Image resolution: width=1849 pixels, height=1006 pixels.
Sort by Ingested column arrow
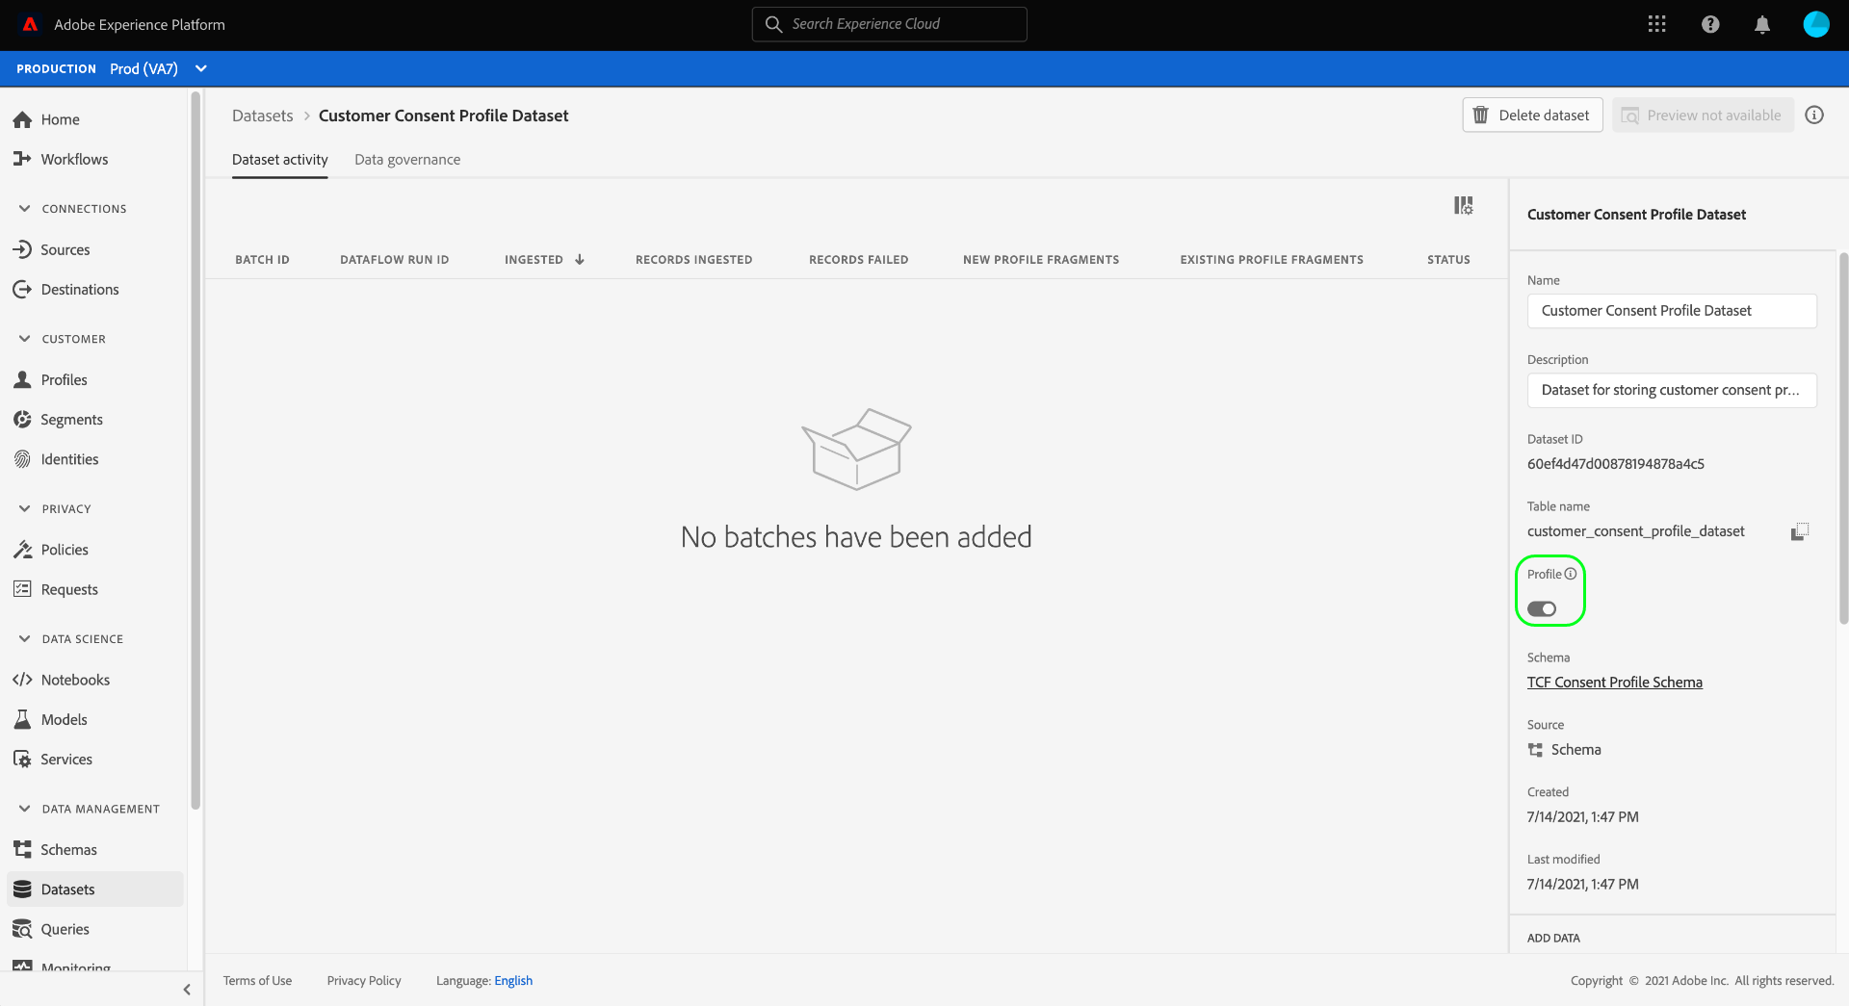pyautogui.click(x=580, y=259)
